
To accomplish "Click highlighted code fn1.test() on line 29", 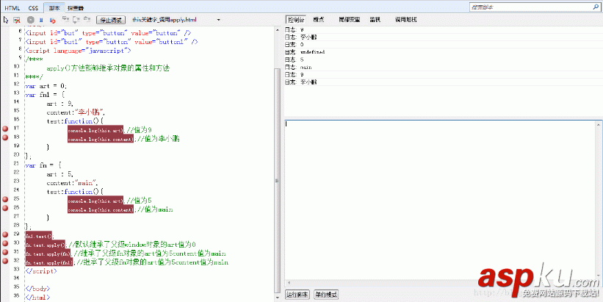I will pos(40,234).
